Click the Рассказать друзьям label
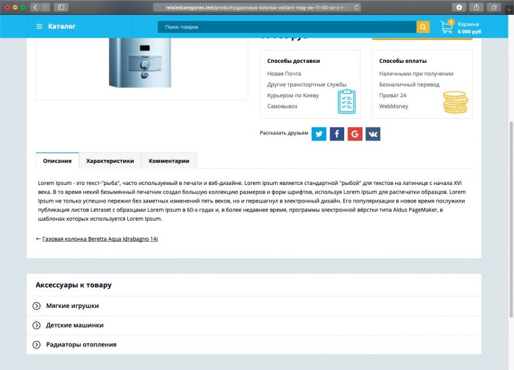 (x=284, y=133)
